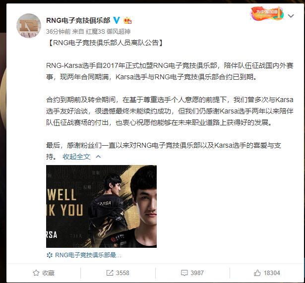The image size is (305, 283).
Task: Click the membership crown badge icon
Action: 127,20
